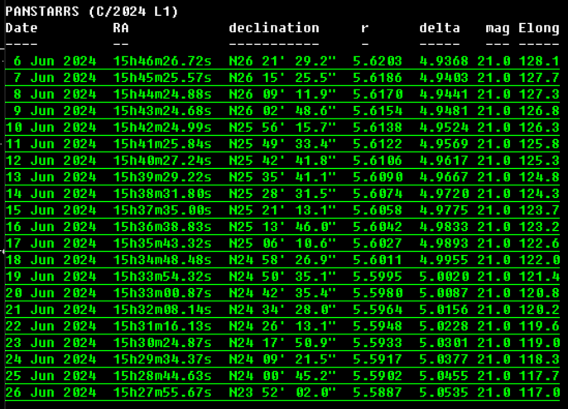Select the mag column header
The width and height of the screenshot is (568, 409).
coord(498,28)
